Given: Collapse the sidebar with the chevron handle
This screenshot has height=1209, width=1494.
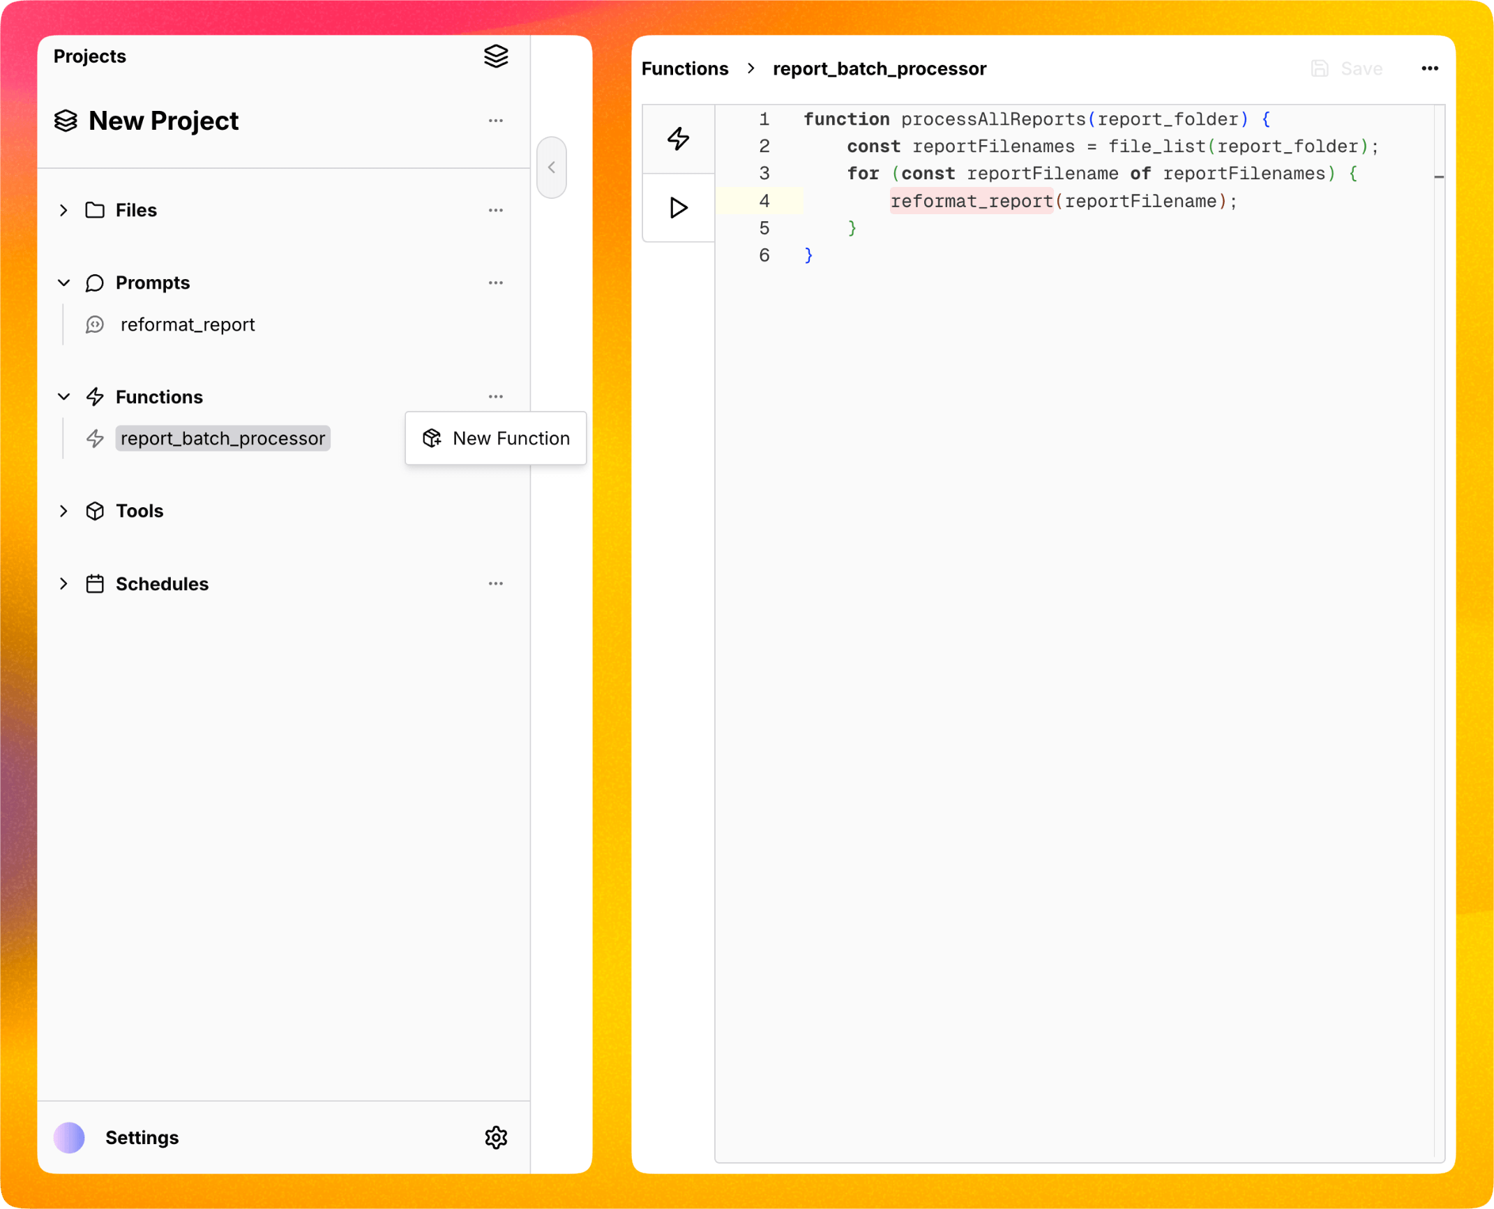Looking at the screenshot, I should pos(552,167).
